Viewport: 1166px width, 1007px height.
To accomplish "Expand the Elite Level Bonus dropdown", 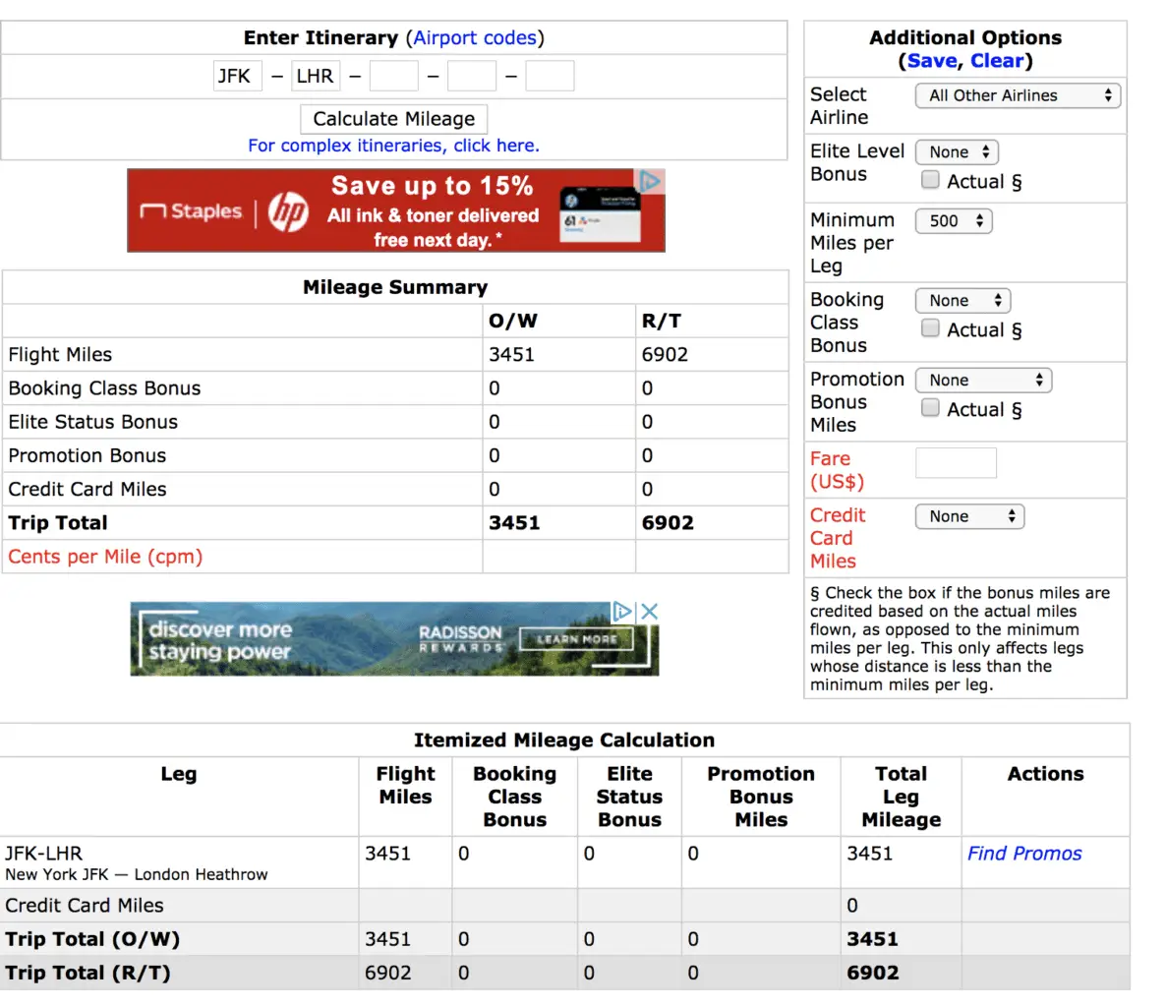I will pos(957,151).
